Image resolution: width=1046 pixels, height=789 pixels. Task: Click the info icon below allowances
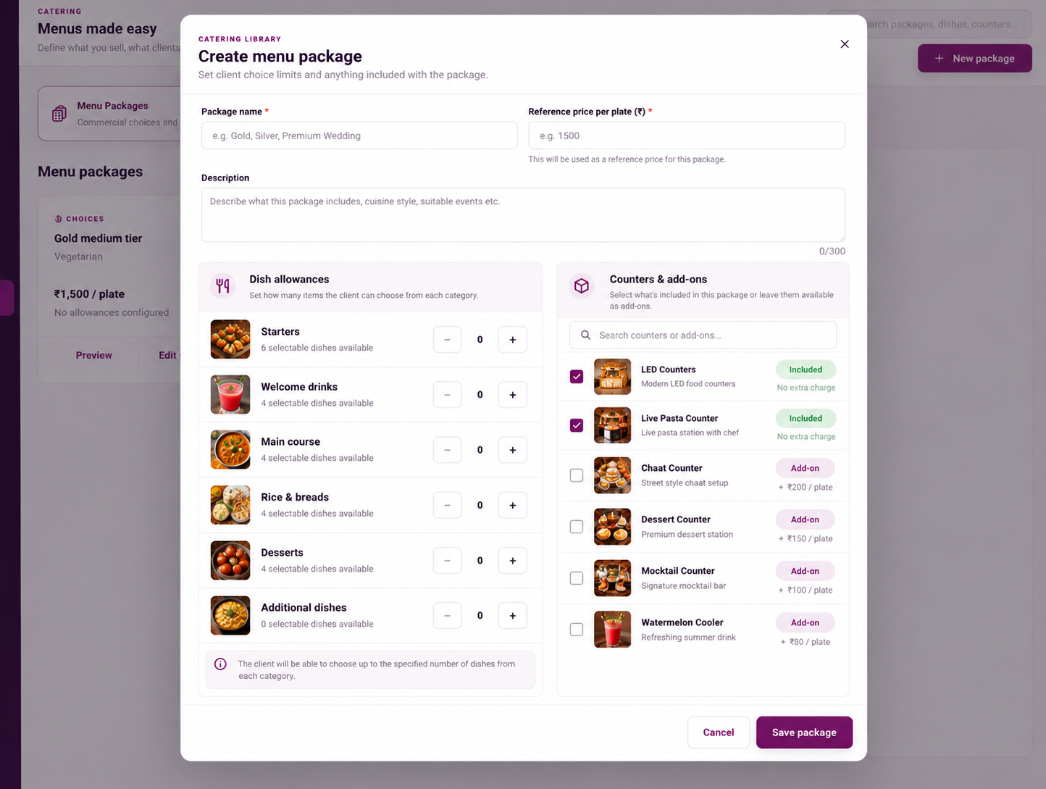point(221,664)
